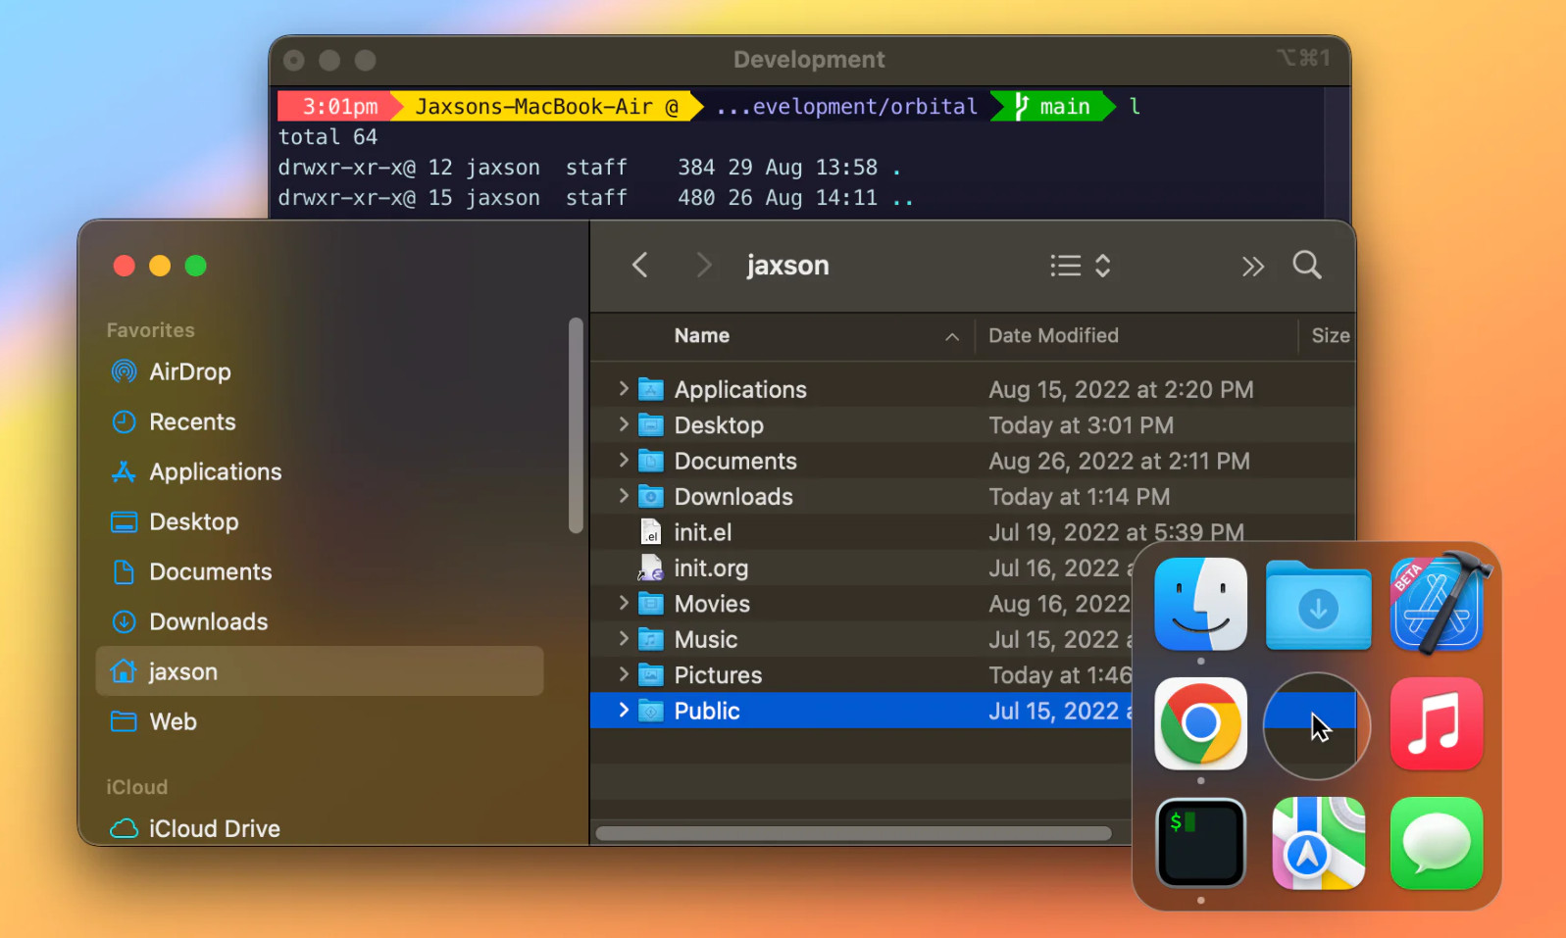Open the Messages app icon
This screenshot has height=938, width=1566.
click(1437, 843)
